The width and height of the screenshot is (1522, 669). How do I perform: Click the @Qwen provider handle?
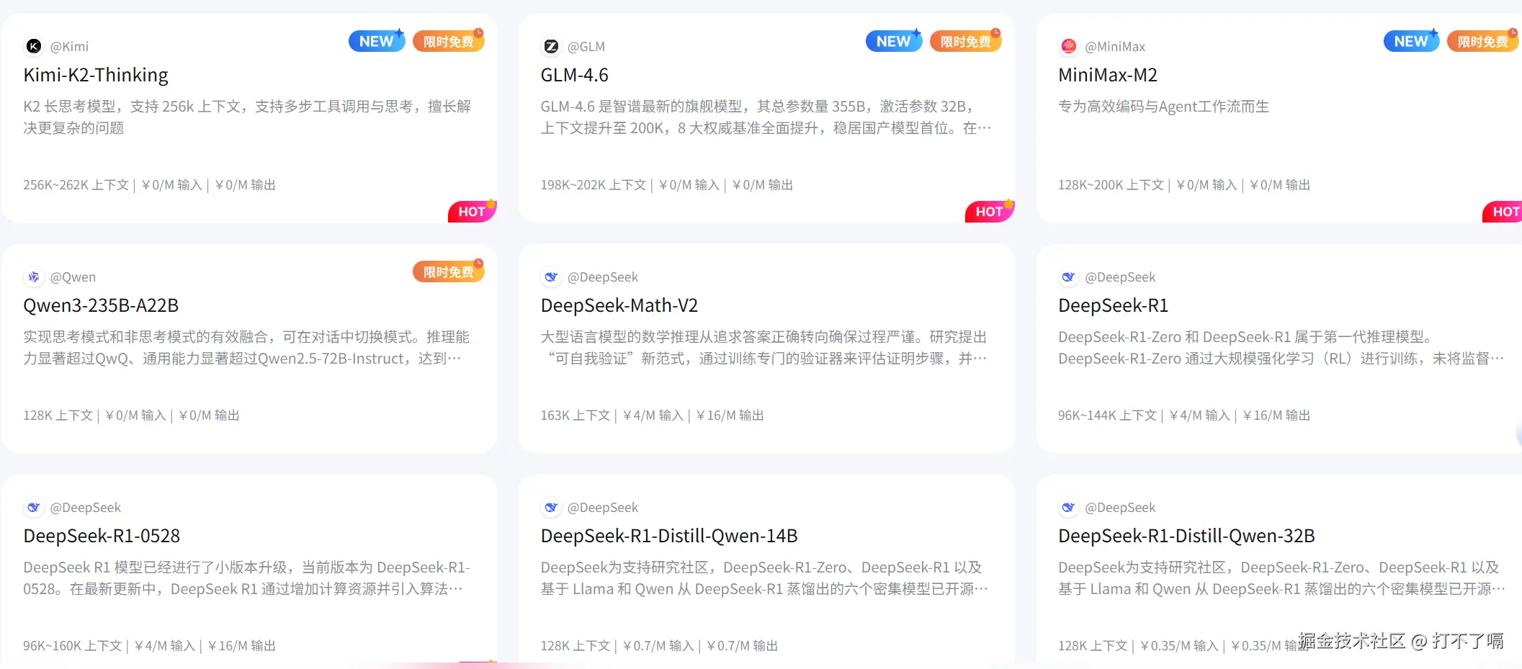pyautogui.click(x=73, y=277)
